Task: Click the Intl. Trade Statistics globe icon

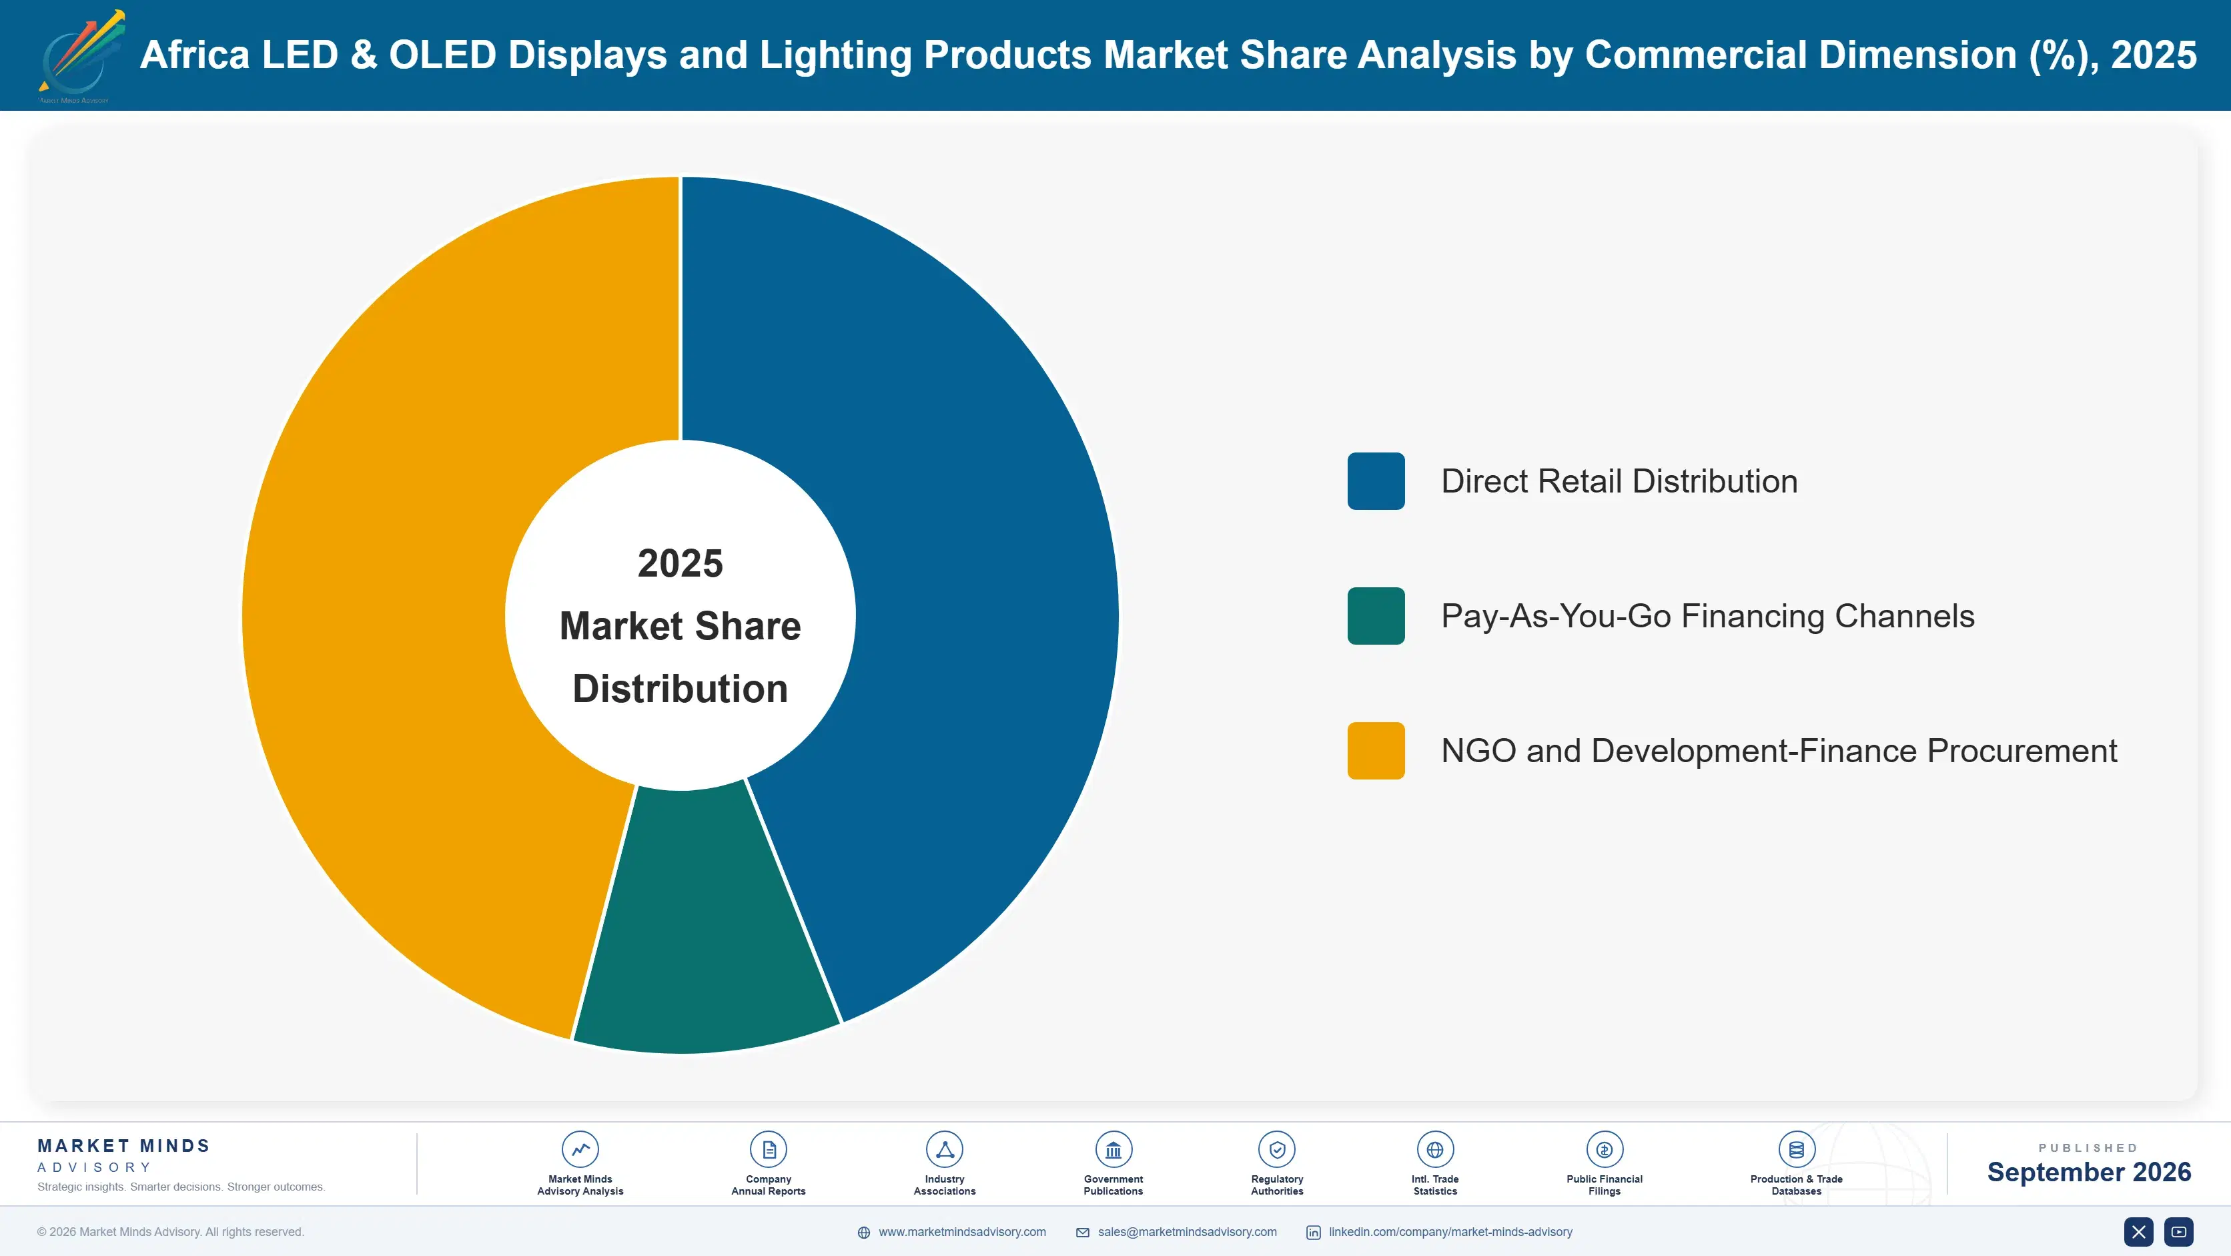Action: tap(1434, 1149)
